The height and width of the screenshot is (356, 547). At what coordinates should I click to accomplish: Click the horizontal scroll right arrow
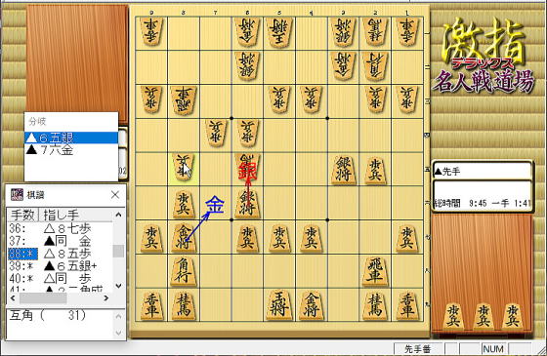click(106, 298)
